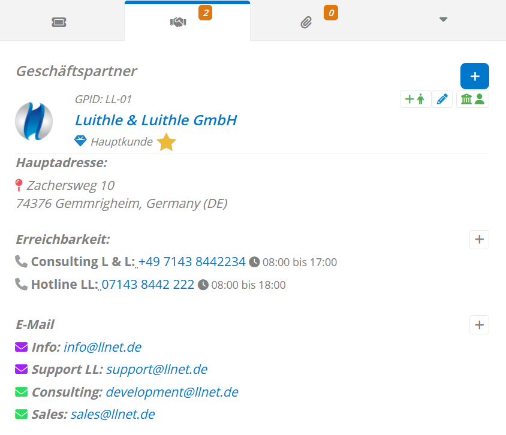Open the attachments paperclip tab
This screenshot has height=435, width=506.
[x=306, y=23]
